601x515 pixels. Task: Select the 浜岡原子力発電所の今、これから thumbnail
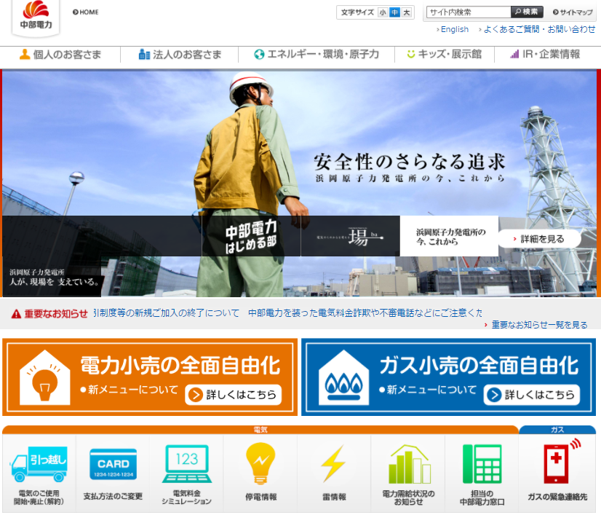(449, 236)
